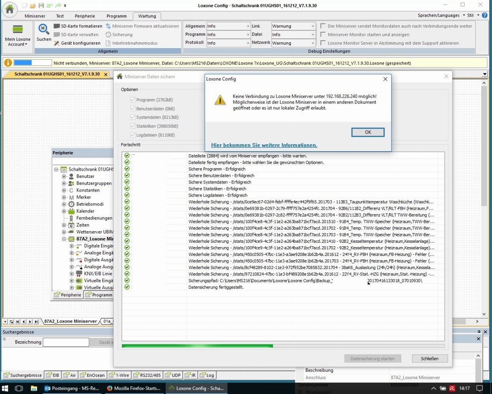Open the Sprachen/Languages menu
492x394 pixels.
pyautogui.click(x=441, y=15)
